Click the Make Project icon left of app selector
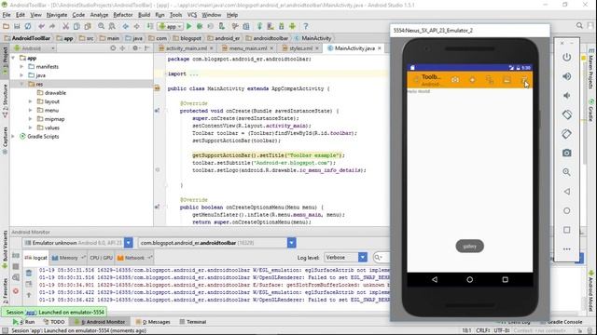The image size is (597, 335). (x=150, y=26)
